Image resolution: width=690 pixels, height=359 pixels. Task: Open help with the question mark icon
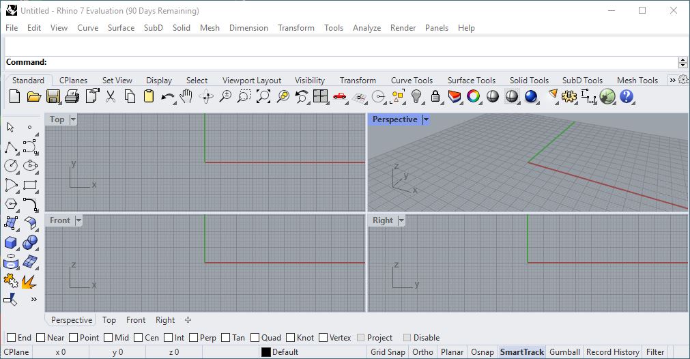(627, 96)
